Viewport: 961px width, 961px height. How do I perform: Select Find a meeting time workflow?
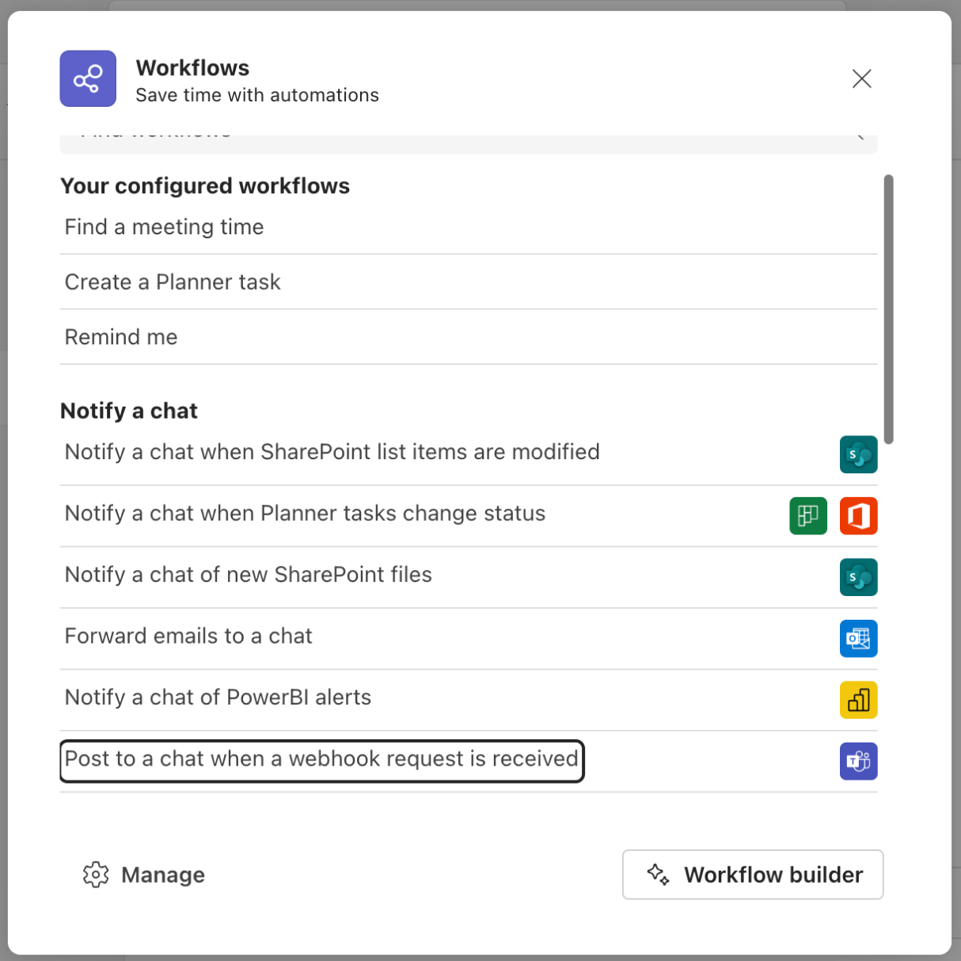(x=164, y=227)
